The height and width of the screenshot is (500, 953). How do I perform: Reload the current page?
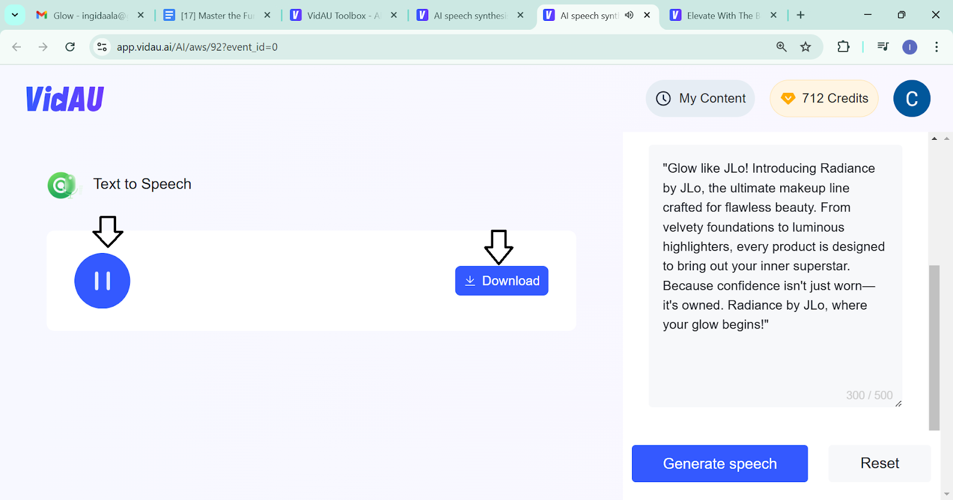click(70, 47)
